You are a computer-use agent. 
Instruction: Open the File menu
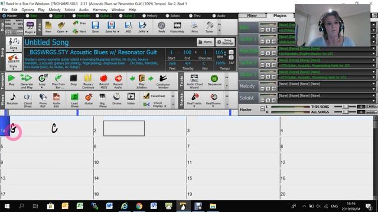click(5, 10)
